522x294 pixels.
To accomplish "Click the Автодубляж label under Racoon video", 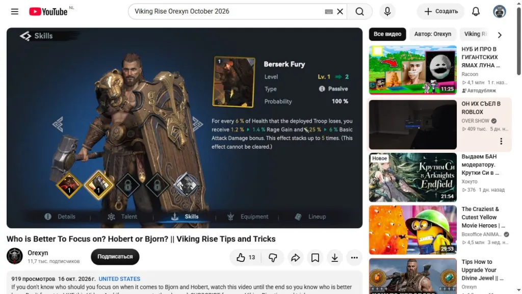I will tap(479, 91).
